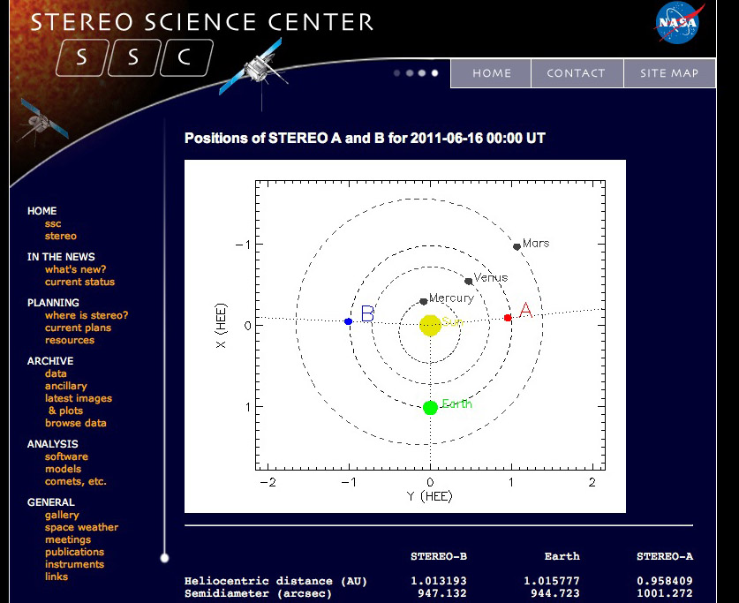Click the X (HEE) axis label
Screen dimensions: 739x603
click(221, 326)
